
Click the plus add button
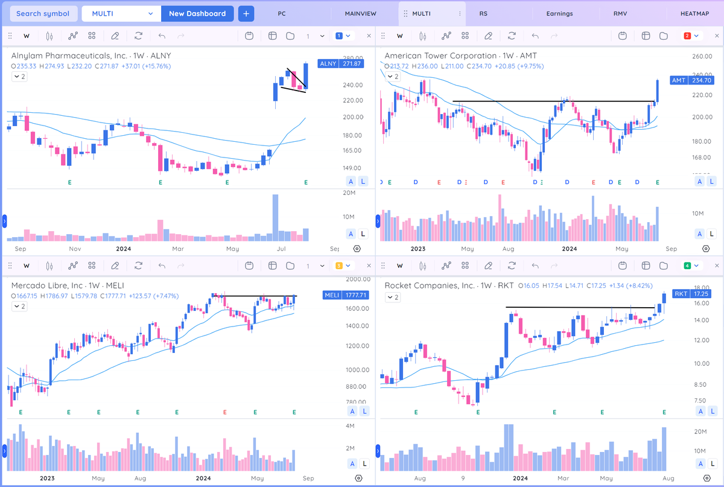(x=246, y=13)
